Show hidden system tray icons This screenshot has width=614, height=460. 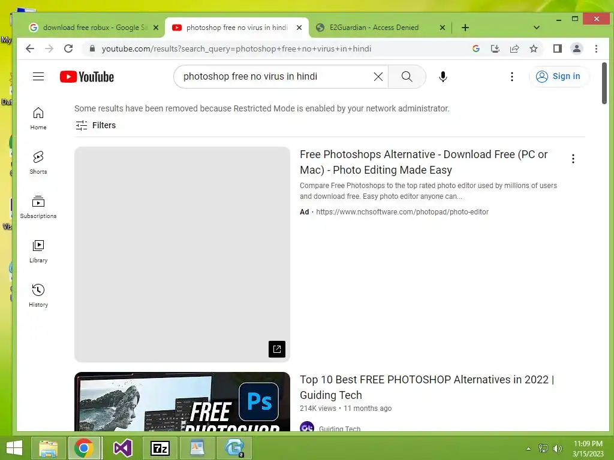pos(528,449)
